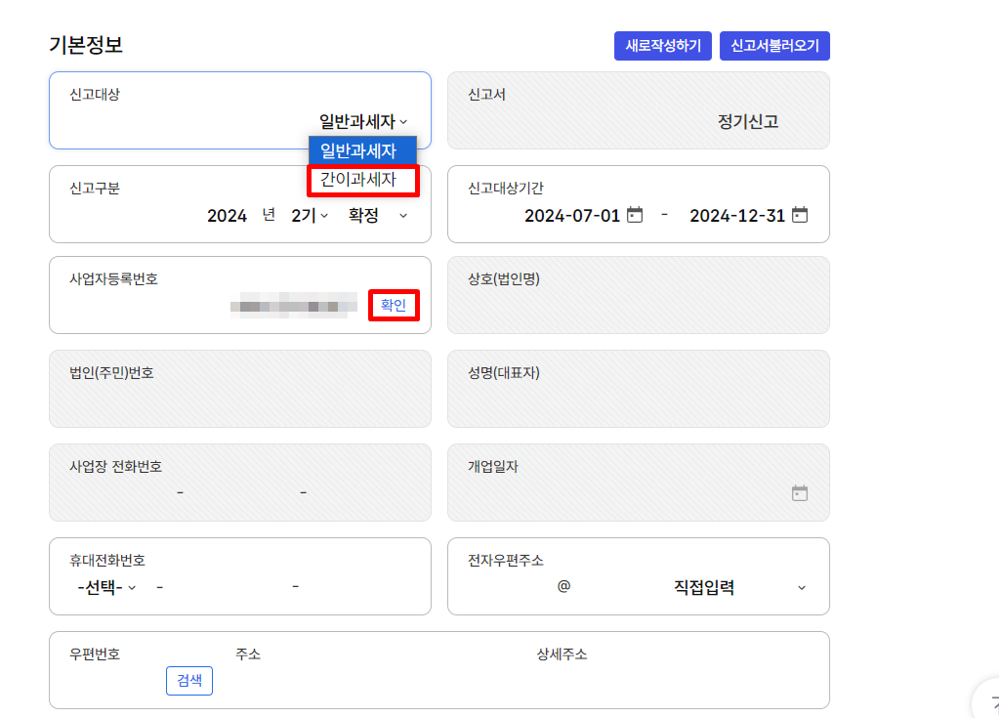Select 간이과세자 from the taxpayer type list
Viewport: 999px width, 718px height.
(x=361, y=180)
